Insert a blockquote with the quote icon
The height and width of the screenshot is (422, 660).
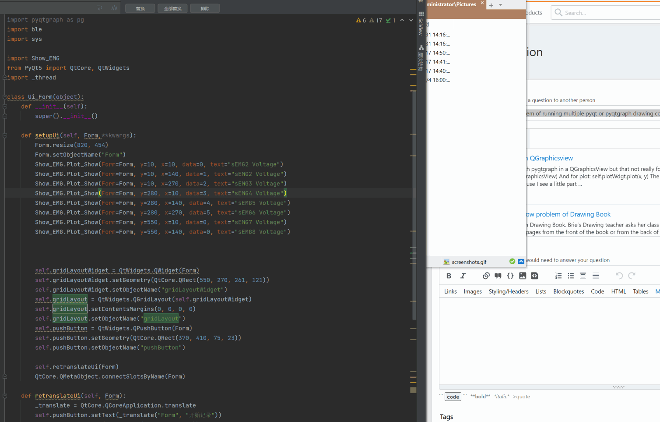[x=498, y=276]
